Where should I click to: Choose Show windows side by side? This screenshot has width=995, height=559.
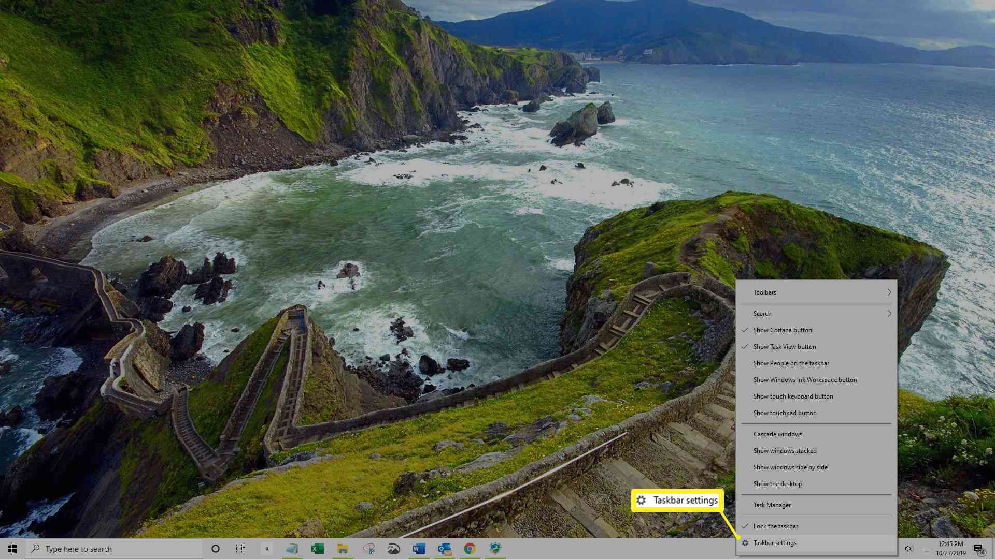click(816, 467)
